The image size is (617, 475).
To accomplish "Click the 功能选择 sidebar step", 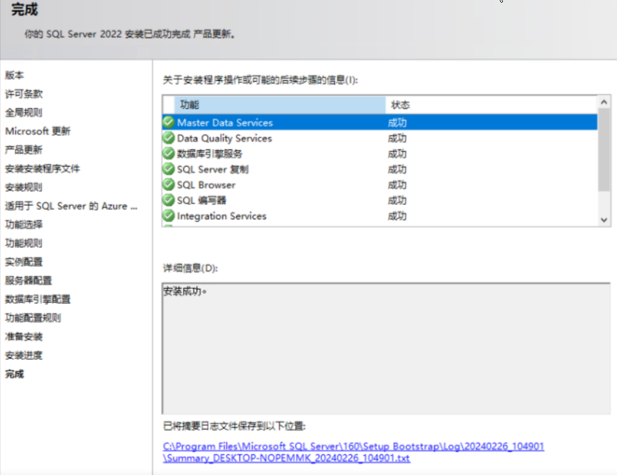I will (x=24, y=224).
